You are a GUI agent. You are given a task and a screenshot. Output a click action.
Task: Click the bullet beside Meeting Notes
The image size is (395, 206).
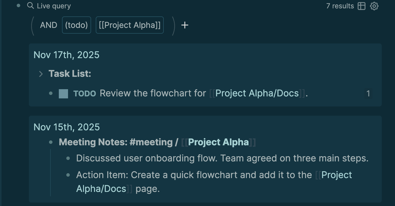click(x=51, y=142)
